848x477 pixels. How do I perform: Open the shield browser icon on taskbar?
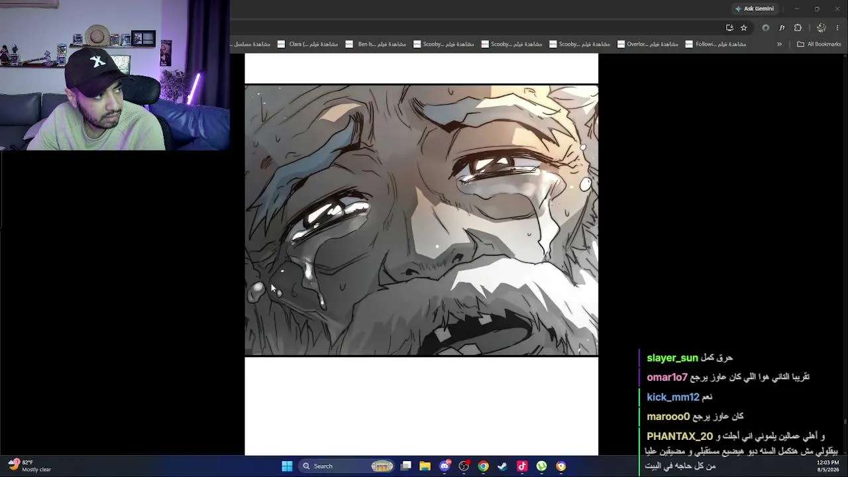tap(561, 466)
